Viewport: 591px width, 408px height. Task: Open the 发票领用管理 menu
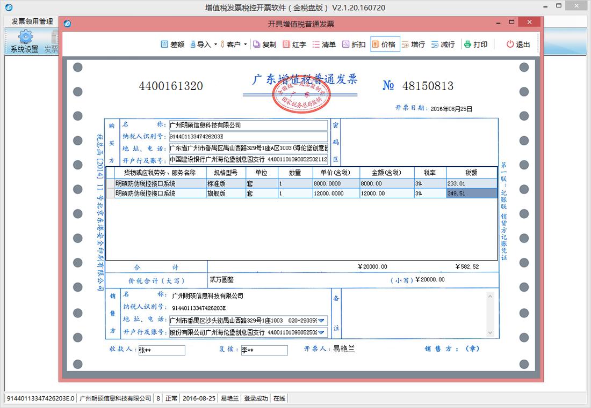32,21
